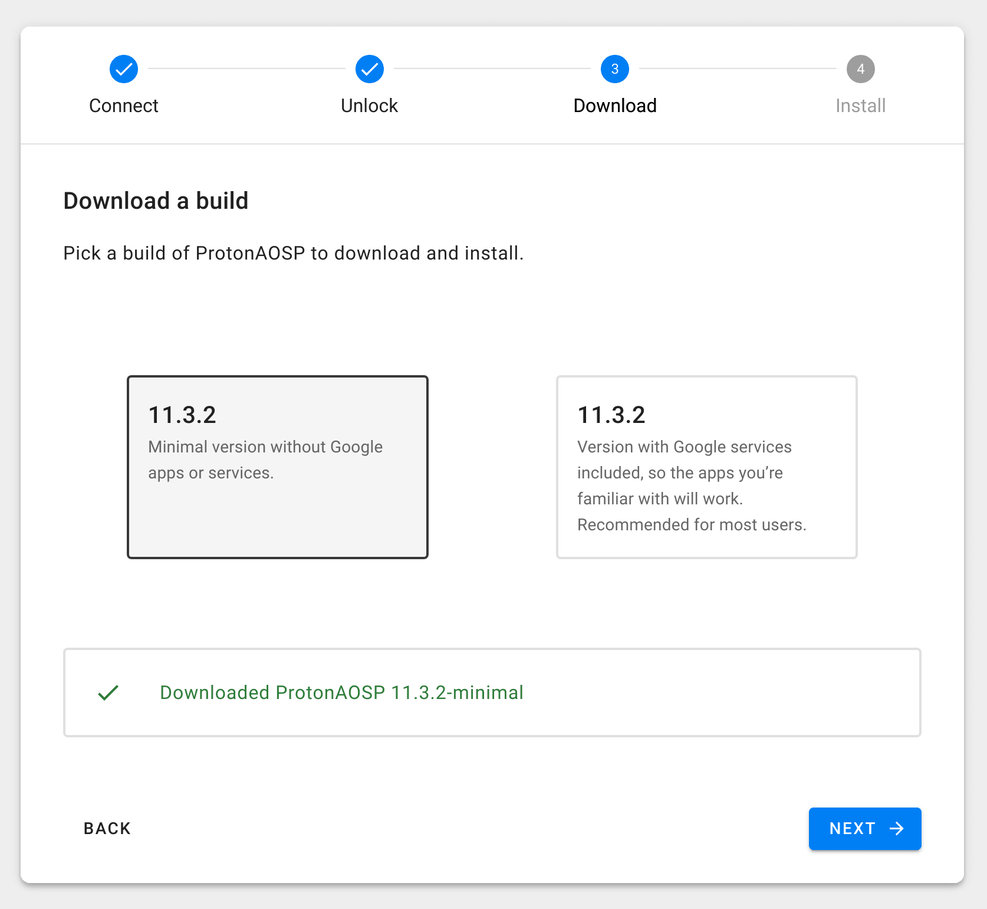Choose the recommended-for-most-users build card
Screen dimensions: 987x909
point(706,467)
